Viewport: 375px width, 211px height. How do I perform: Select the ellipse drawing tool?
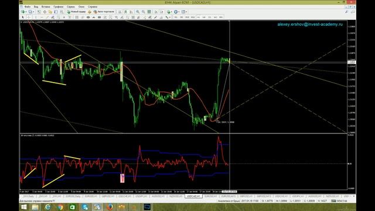point(88,17)
